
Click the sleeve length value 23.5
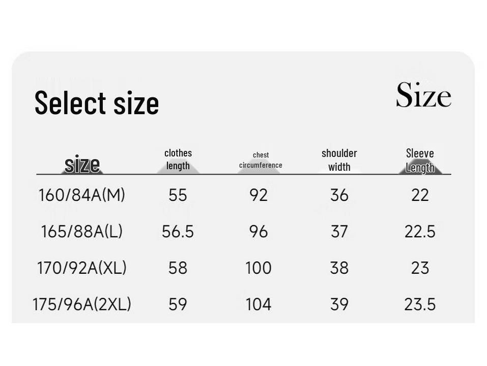(420, 304)
